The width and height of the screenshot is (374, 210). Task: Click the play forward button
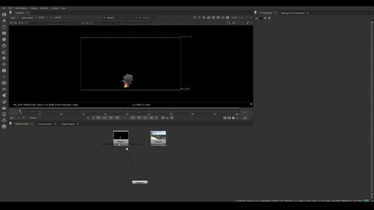point(133,118)
